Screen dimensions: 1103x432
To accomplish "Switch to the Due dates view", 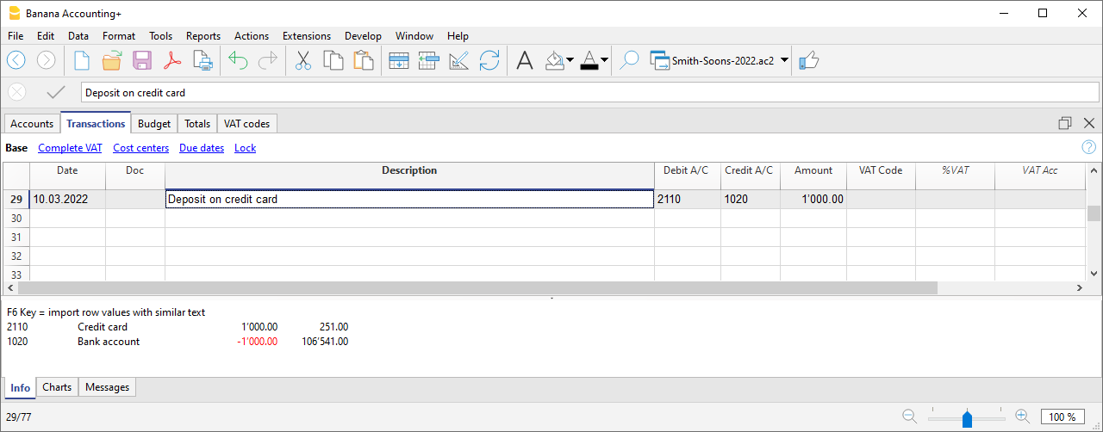I will (x=202, y=148).
